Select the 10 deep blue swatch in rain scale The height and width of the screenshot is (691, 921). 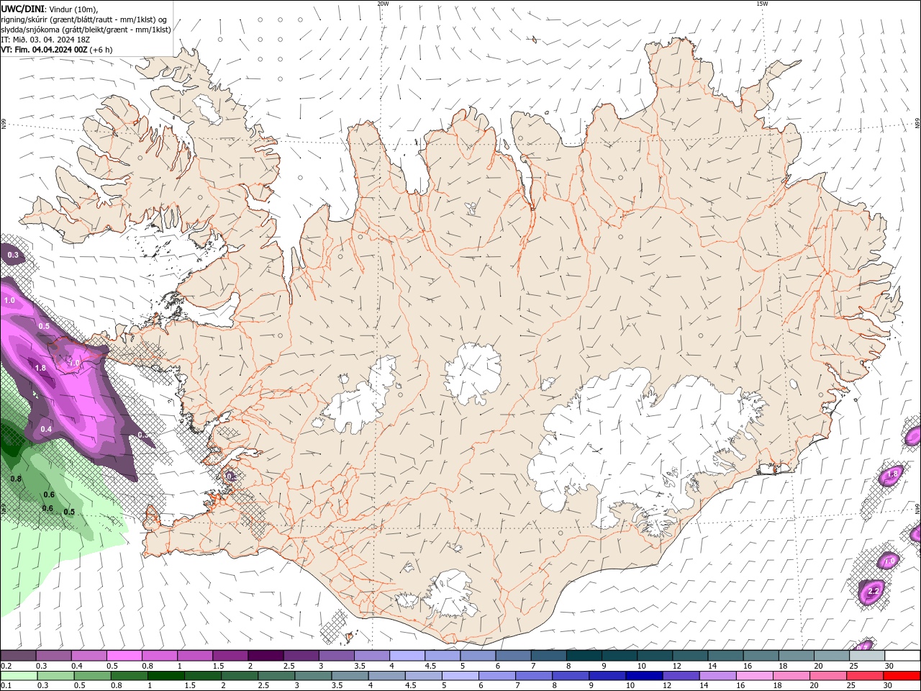point(645,676)
